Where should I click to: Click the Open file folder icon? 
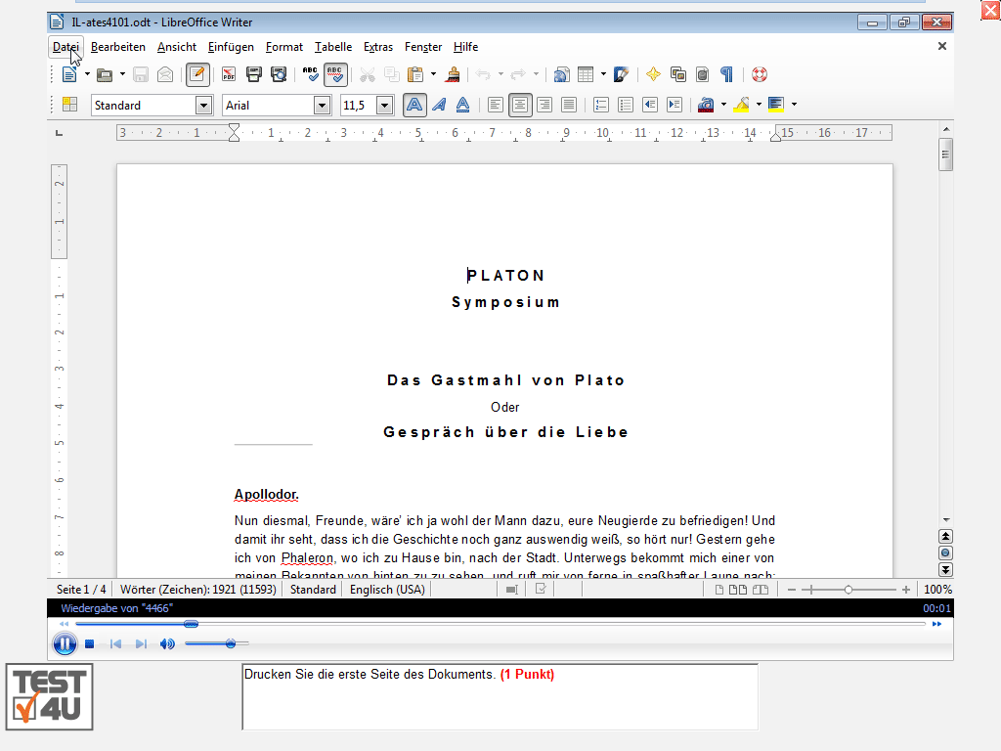tap(104, 74)
